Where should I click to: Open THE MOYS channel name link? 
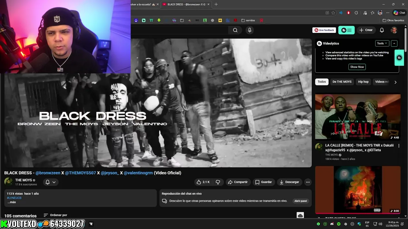click(24, 180)
